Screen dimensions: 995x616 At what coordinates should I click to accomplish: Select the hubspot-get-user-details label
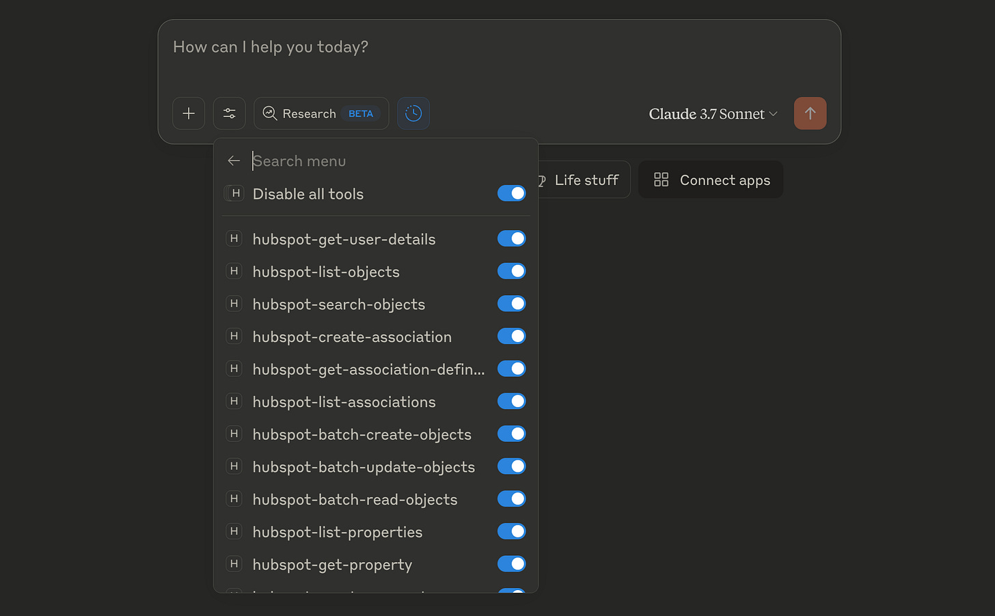(344, 239)
